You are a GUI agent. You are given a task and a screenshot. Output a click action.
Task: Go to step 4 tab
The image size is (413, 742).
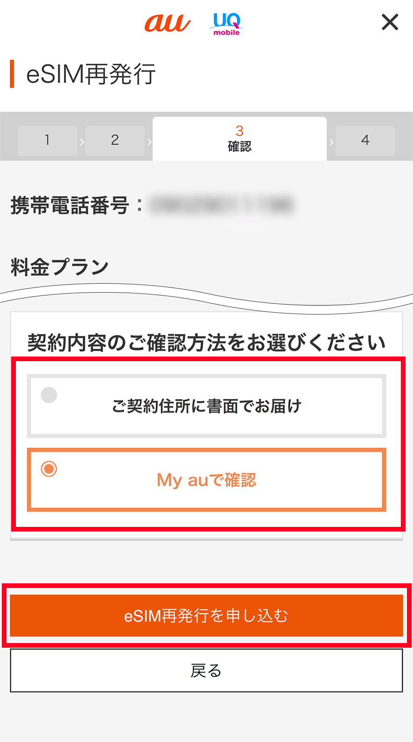365,140
